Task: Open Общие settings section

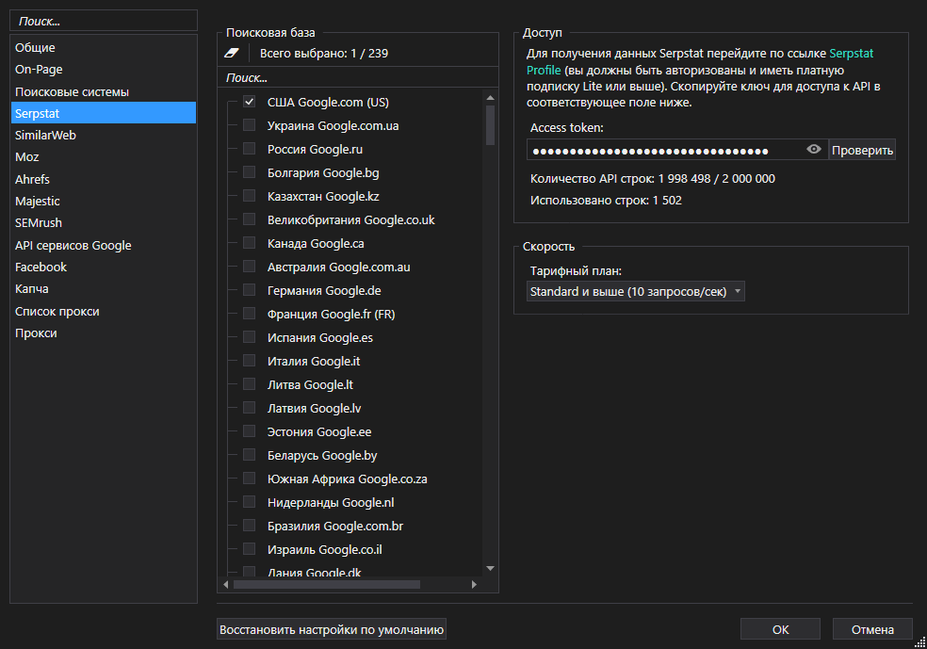Action: [104, 47]
